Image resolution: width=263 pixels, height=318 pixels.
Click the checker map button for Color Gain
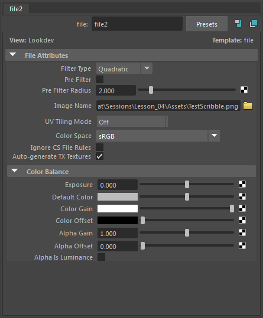click(242, 208)
